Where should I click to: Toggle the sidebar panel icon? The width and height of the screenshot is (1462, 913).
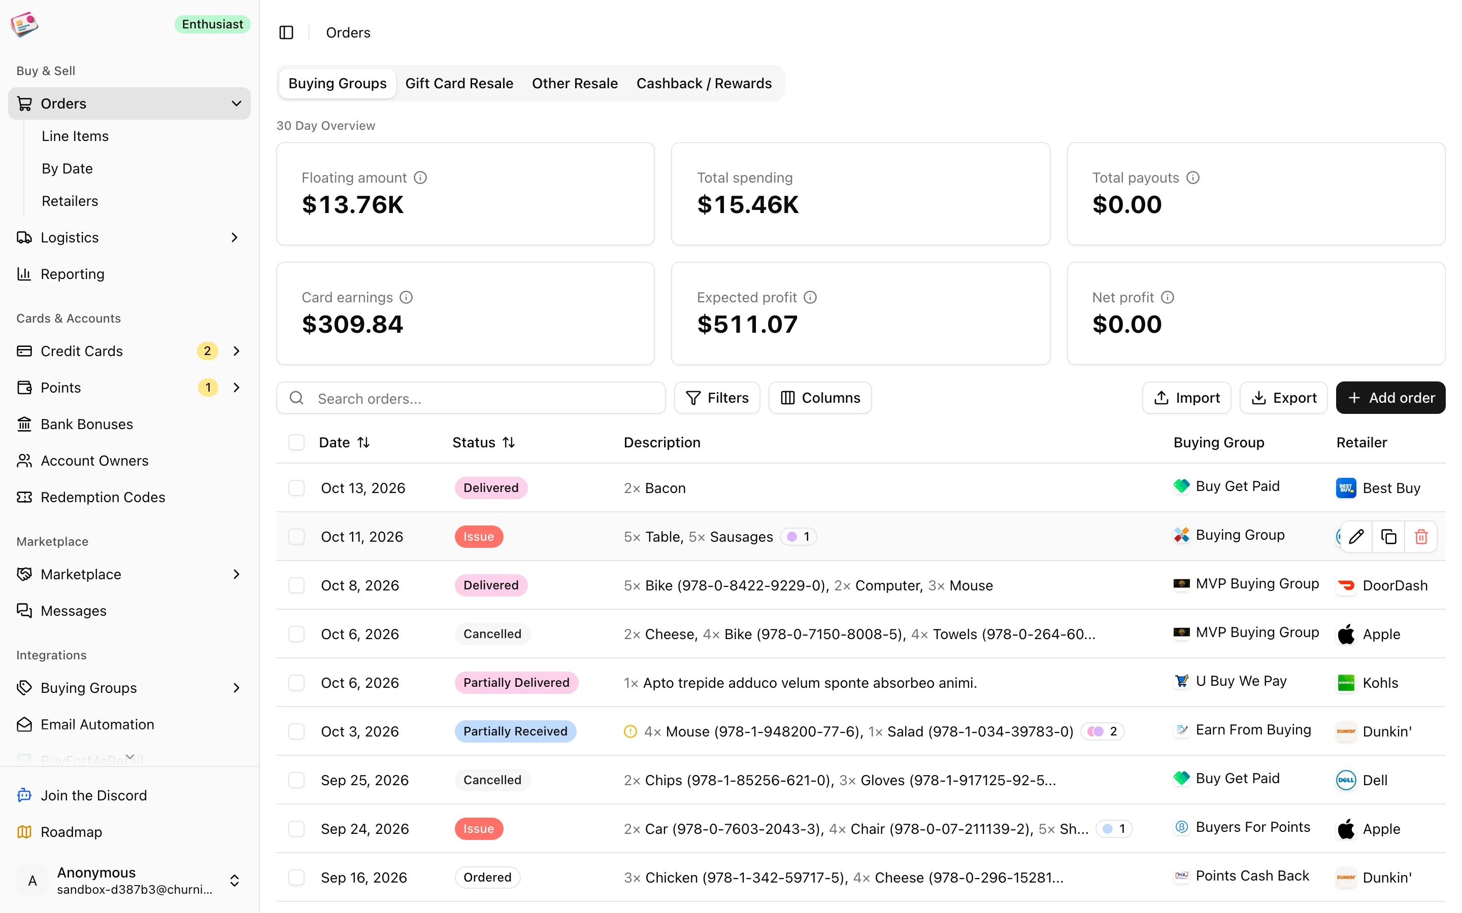pos(286,32)
